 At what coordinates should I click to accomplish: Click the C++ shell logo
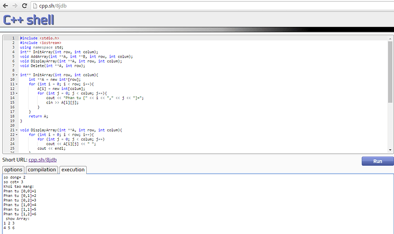(29, 20)
